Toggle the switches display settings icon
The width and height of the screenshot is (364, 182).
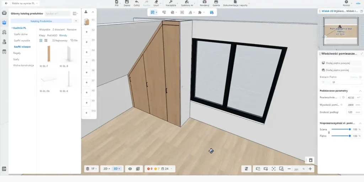pyautogui.click(x=247, y=169)
